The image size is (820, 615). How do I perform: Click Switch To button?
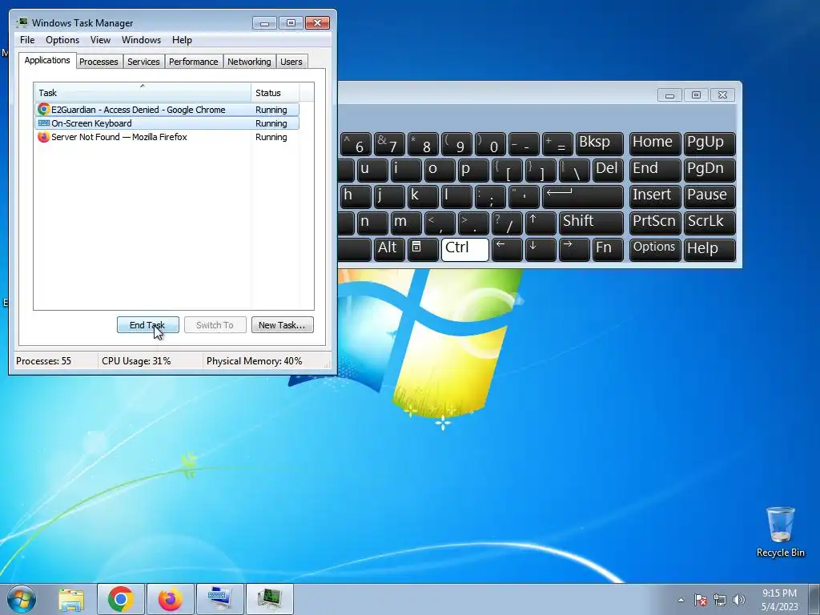(215, 325)
